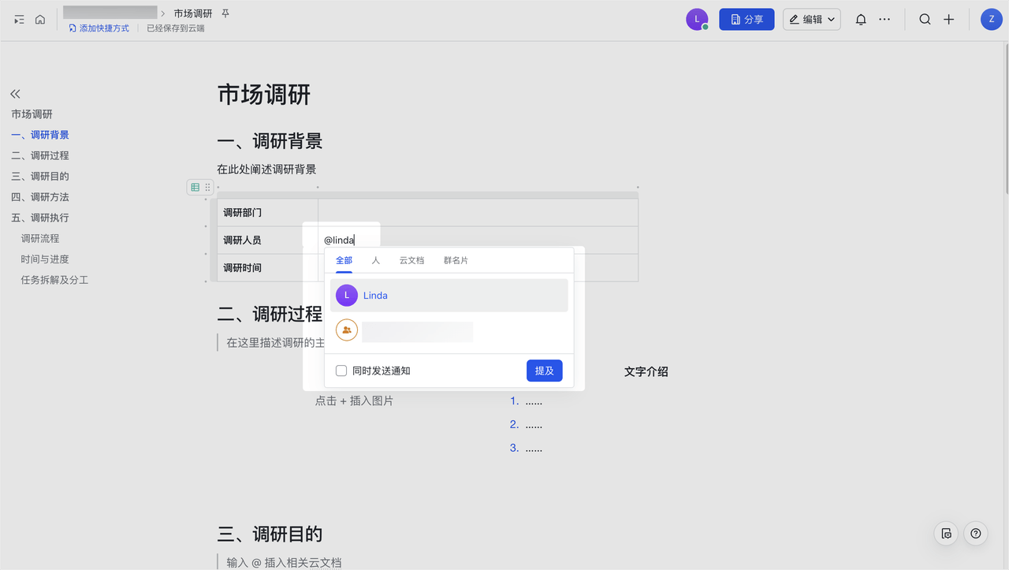1009x570 pixels.
Task: Pin the document using the pin icon
Action: coord(225,14)
